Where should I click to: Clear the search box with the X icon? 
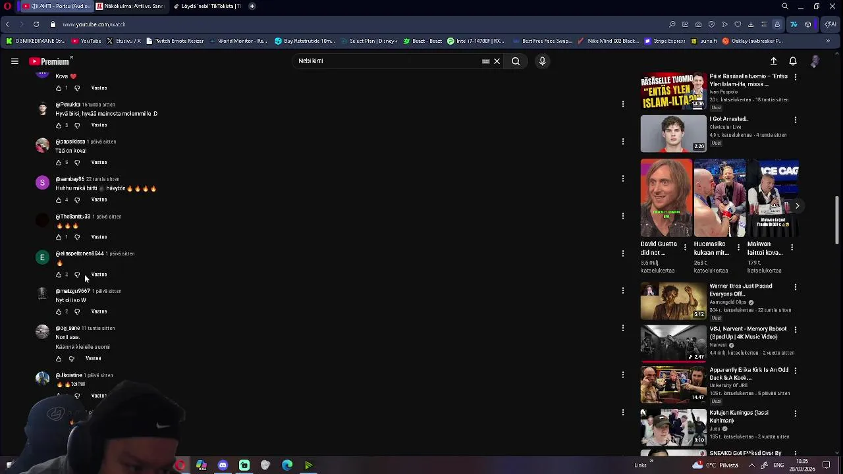(497, 61)
